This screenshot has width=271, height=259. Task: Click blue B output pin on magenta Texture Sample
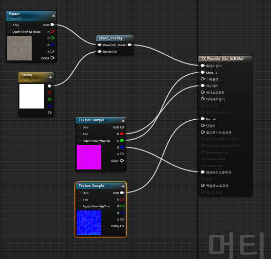pos(122,147)
